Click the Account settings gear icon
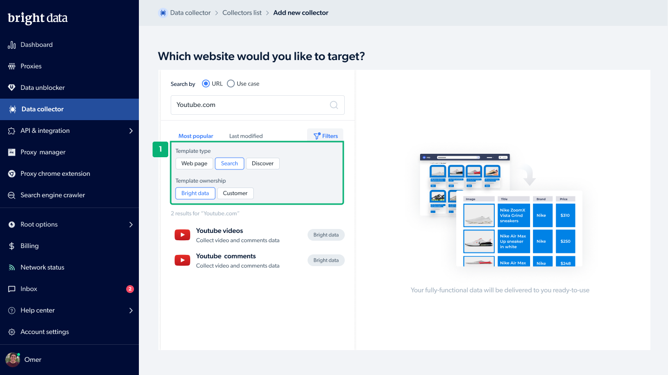Viewport: 668px width, 375px height. click(x=12, y=332)
